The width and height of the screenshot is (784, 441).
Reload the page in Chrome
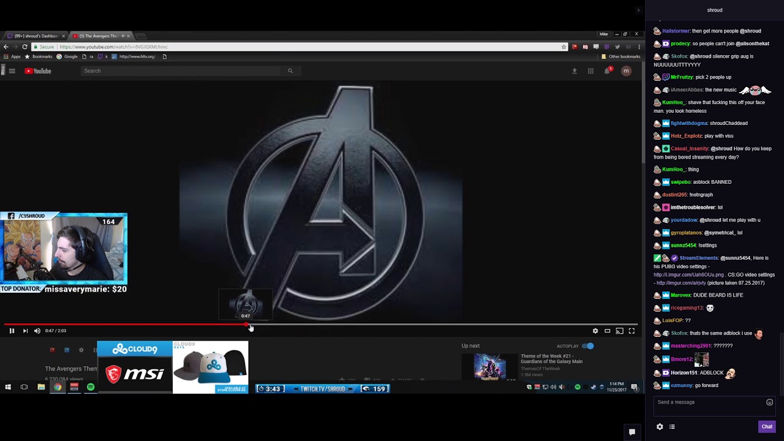point(24,47)
